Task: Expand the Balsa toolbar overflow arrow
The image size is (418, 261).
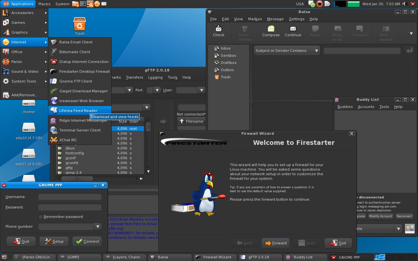Action: pyautogui.click(x=411, y=33)
